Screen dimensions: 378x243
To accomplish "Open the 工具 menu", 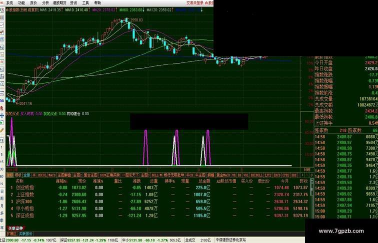I will [x=85, y=3].
